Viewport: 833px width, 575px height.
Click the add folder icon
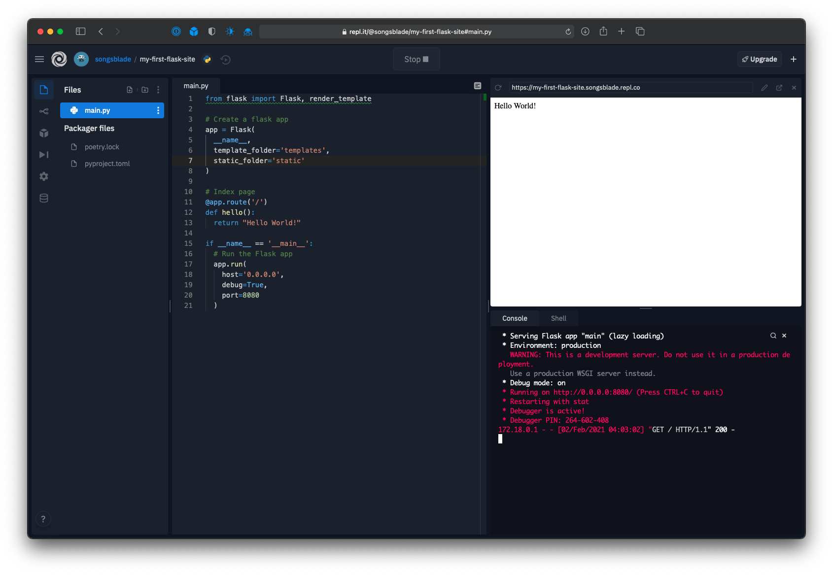pyautogui.click(x=145, y=90)
